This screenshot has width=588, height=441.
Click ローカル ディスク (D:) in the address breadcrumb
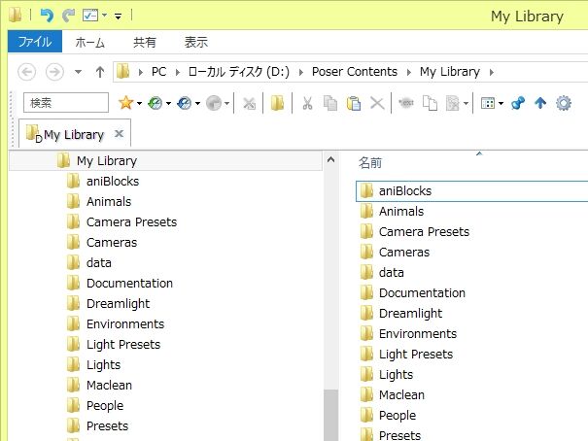239,72
